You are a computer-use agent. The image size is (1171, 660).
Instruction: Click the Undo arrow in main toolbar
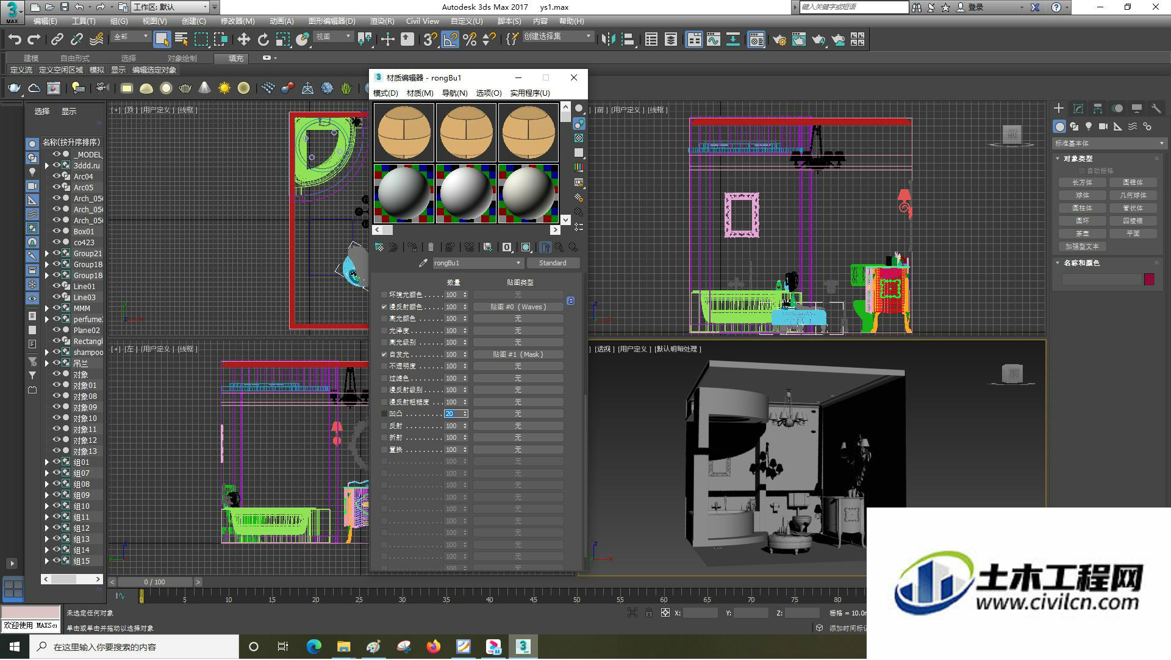tap(14, 40)
